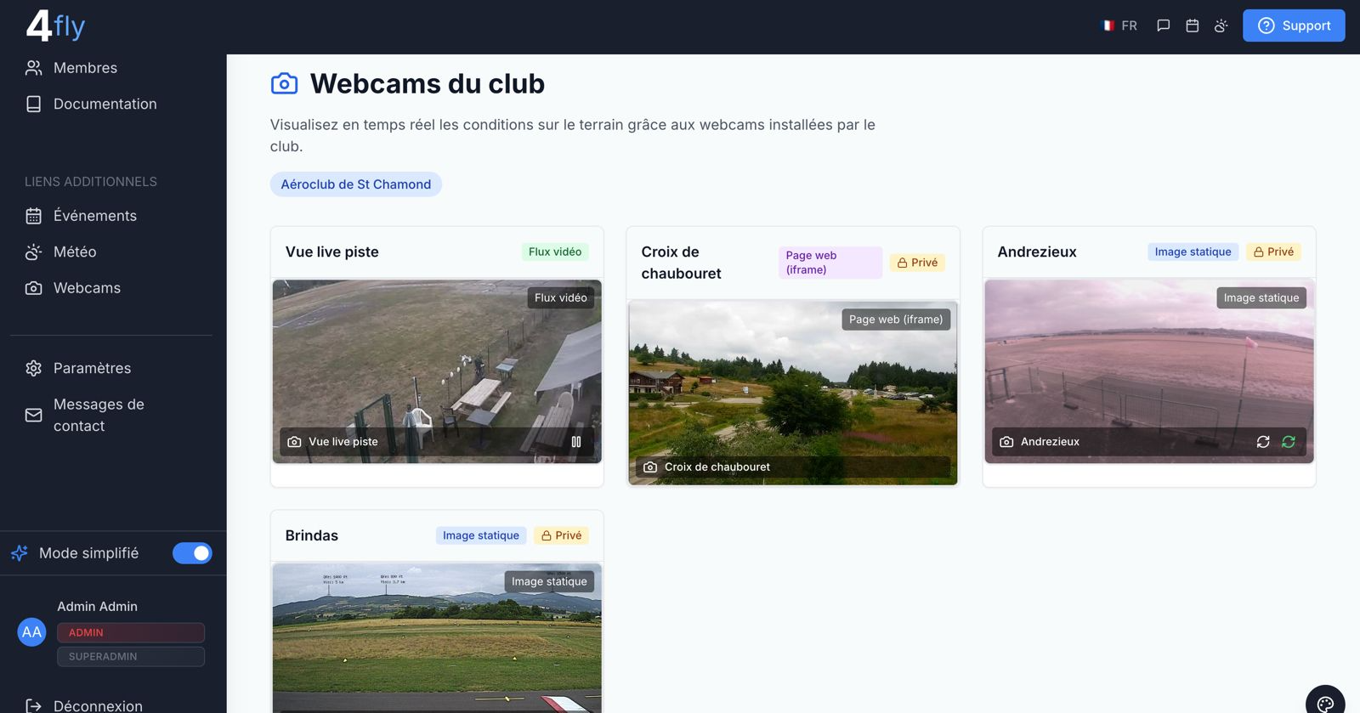
Task: Click Privé lock badge on Brindas card
Action: [562, 535]
